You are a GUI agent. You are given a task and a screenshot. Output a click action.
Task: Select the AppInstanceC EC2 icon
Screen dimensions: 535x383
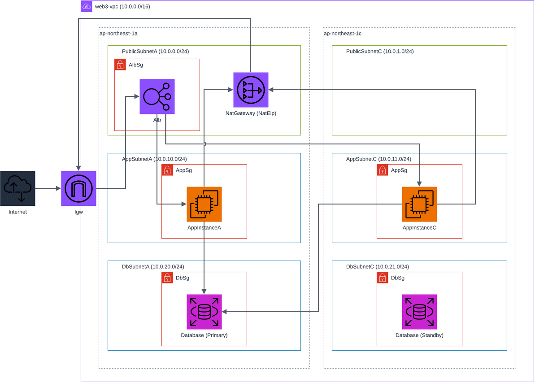(419, 204)
